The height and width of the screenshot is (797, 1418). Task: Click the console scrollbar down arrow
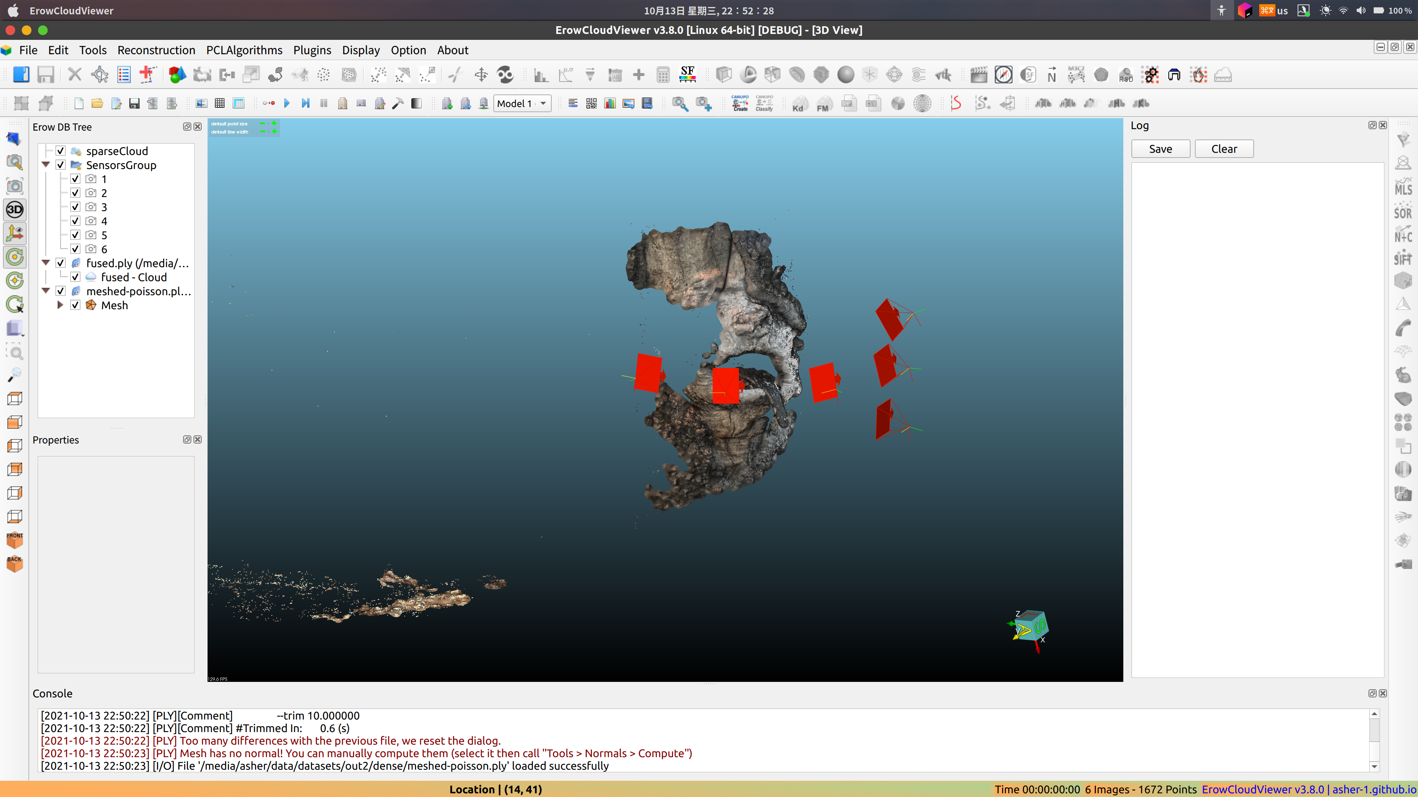pos(1374,766)
